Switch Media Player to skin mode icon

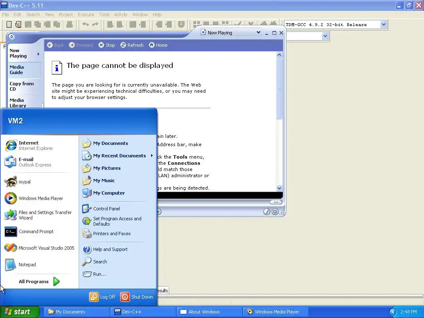[x=275, y=212]
